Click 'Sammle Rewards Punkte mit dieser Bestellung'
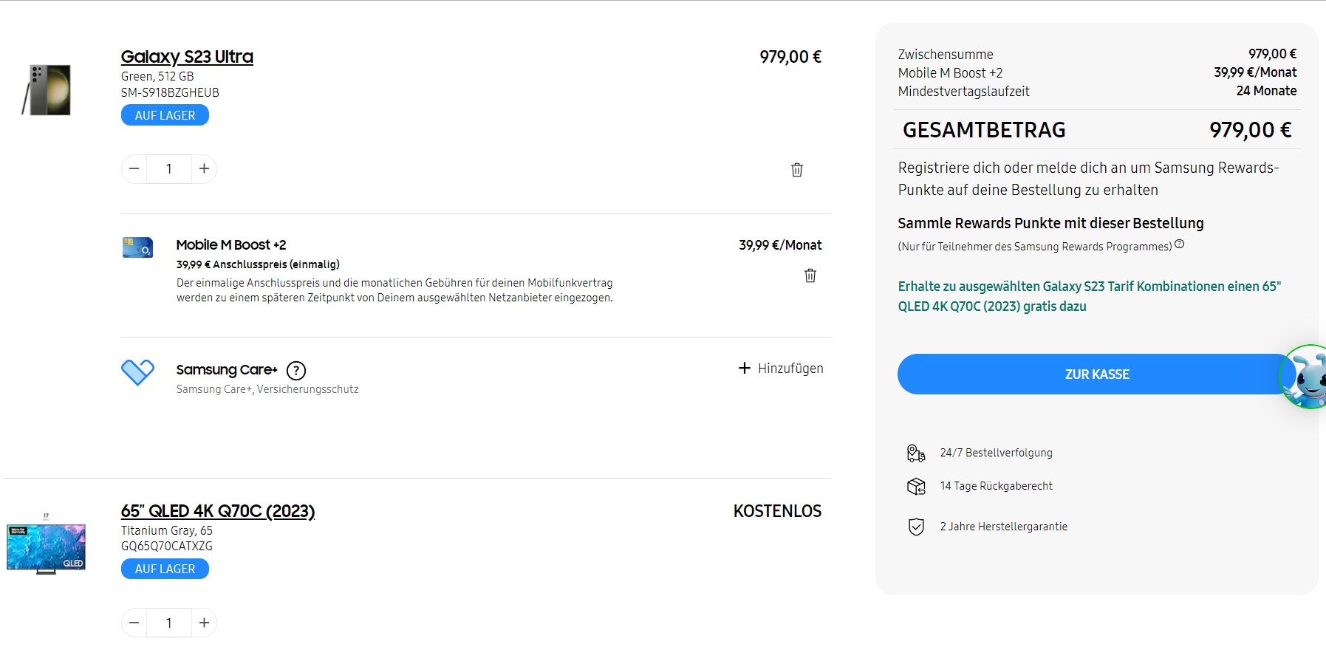The image size is (1326, 647). click(x=1050, y=223)
